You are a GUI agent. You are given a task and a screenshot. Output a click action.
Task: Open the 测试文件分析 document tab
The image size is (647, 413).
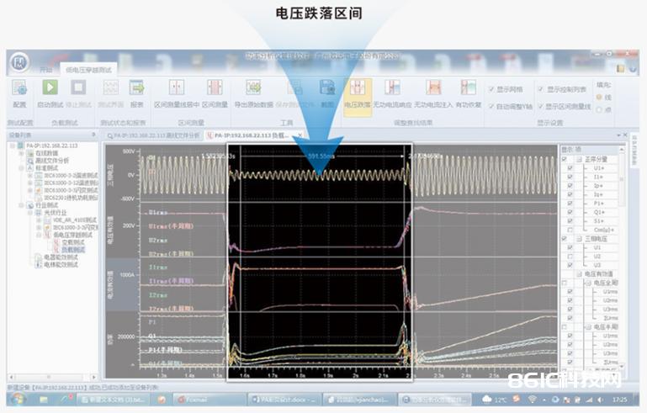pyautogui.click(x=153, y=135)
